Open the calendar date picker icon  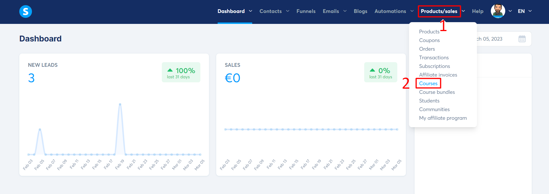(522, 39)
